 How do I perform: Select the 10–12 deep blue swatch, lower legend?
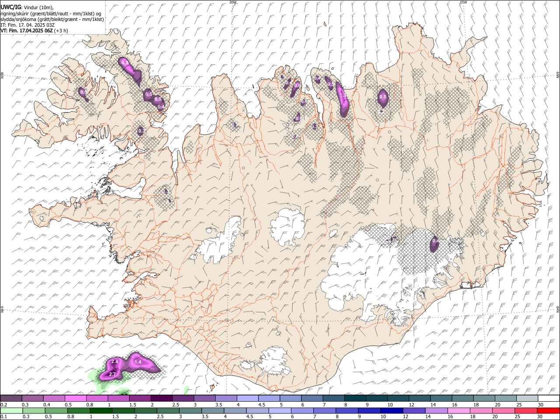(391, 410)
